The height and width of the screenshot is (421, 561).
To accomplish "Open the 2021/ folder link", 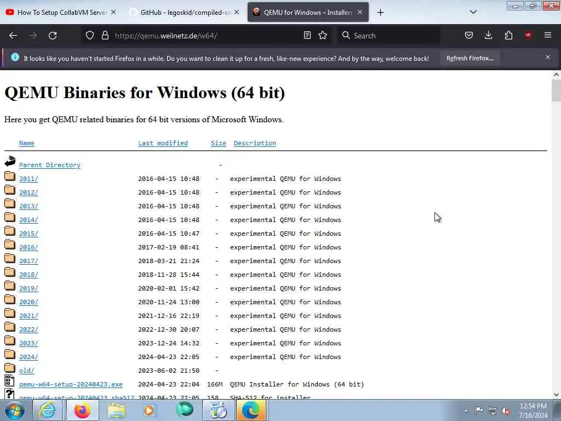I will [x=28, y=316].
